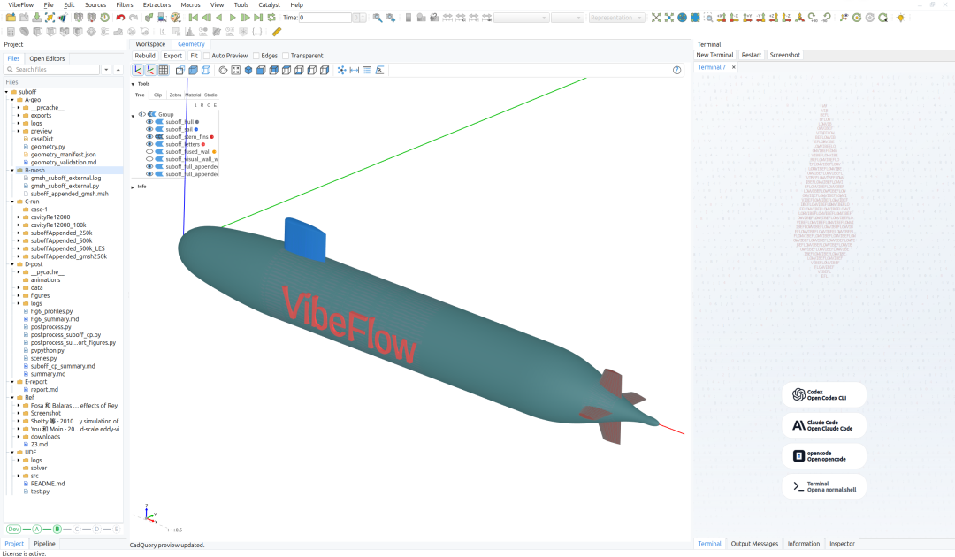Hide suboff_sail using its eye icon
The width and height of the screenshot is (955, 557).
149,129
